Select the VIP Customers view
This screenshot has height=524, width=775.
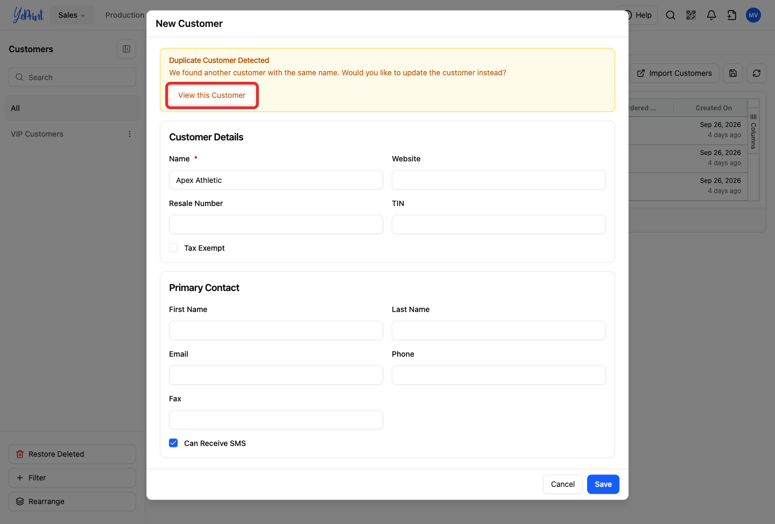37,134
